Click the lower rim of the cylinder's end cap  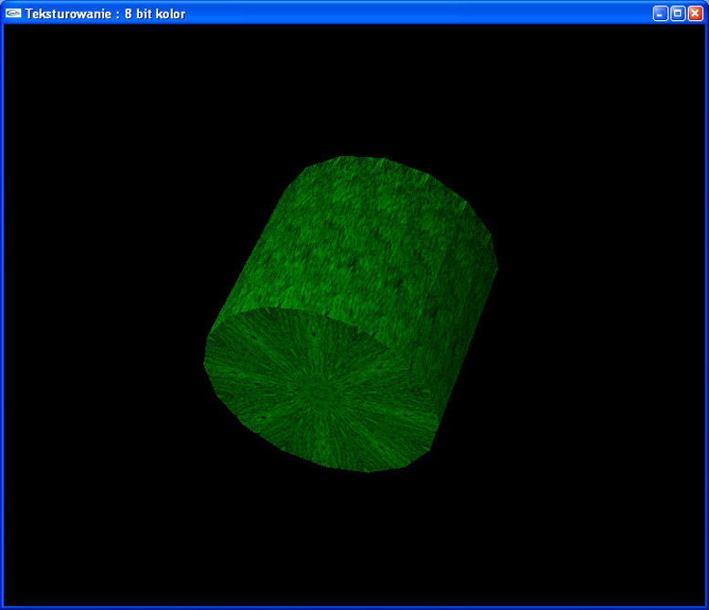click(365, 470)
